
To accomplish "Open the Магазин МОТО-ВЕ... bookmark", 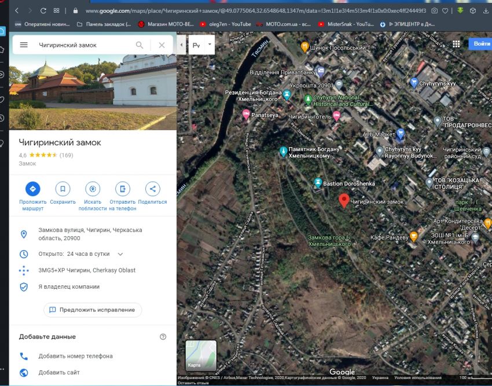I will point(166,24).
